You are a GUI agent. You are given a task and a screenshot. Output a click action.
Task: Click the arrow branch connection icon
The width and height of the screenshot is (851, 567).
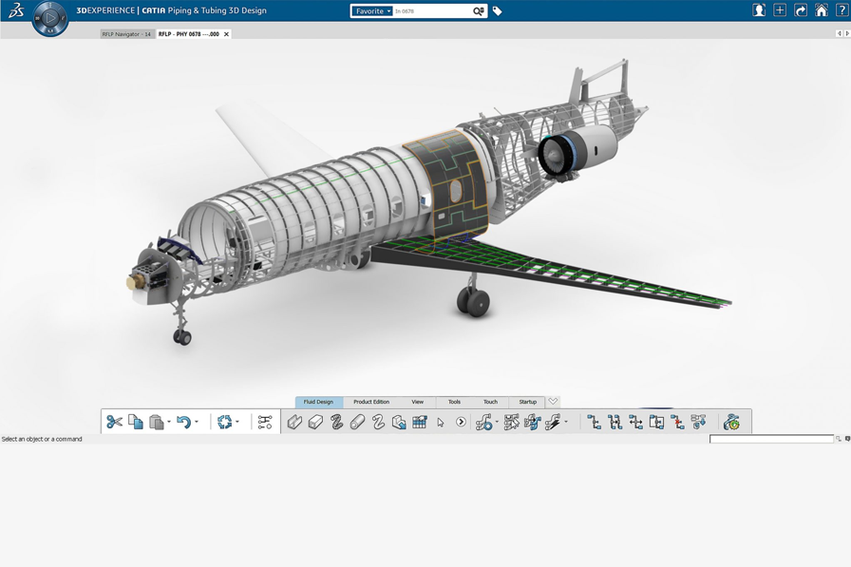tap(635, 422)
